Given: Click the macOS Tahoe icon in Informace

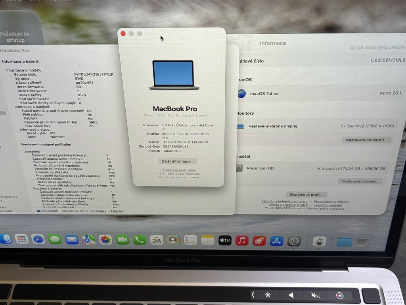Looking at the screenshot, I should pos(242,93).
